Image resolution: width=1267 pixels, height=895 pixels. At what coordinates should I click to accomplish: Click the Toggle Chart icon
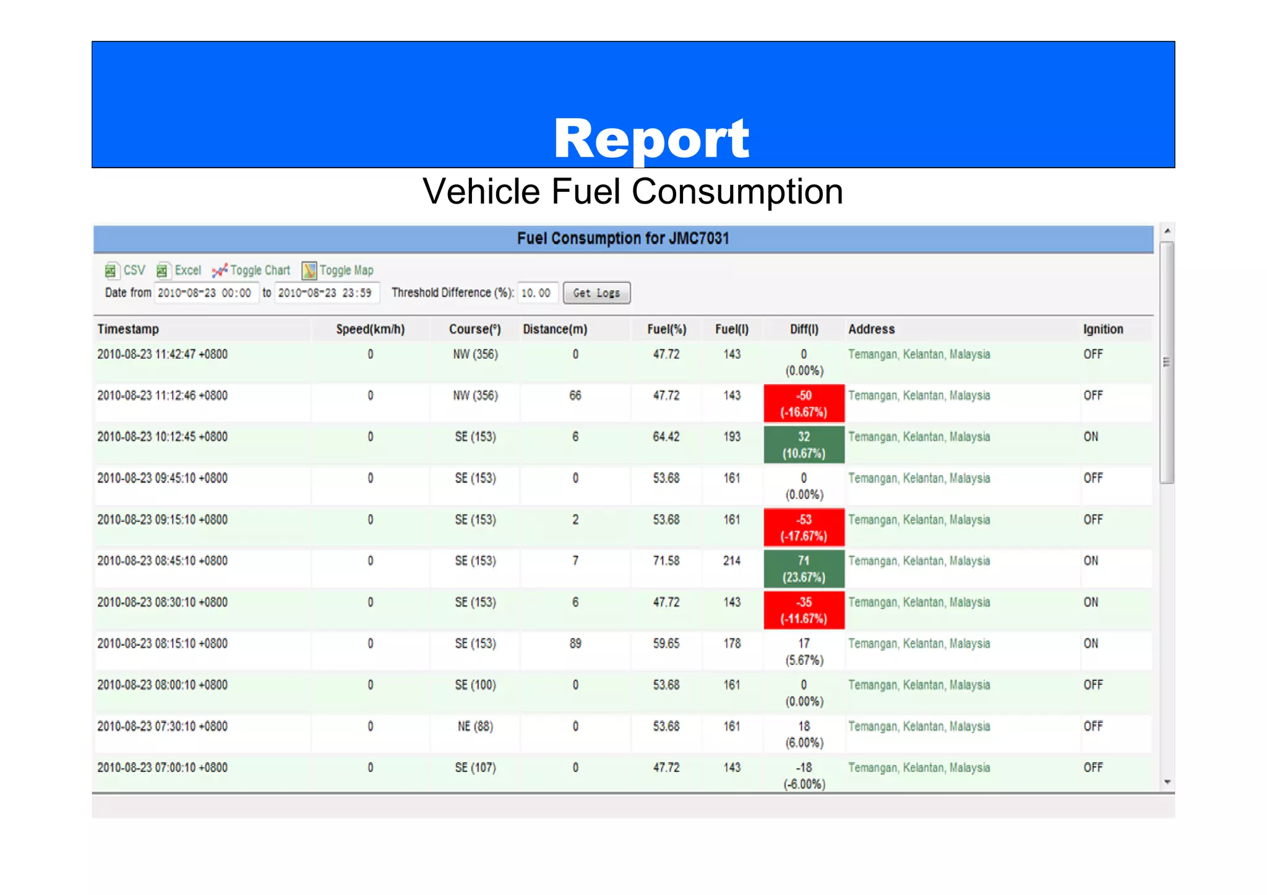220,270
